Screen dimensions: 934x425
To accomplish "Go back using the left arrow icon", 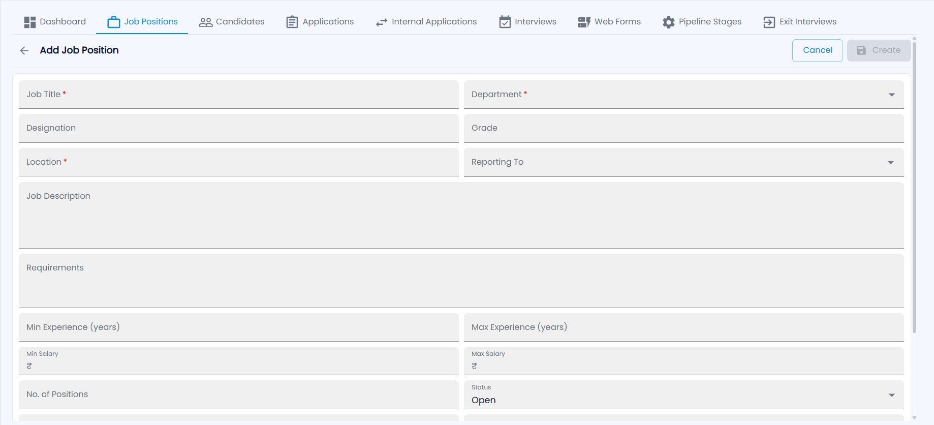I will [x=24, y=50].
